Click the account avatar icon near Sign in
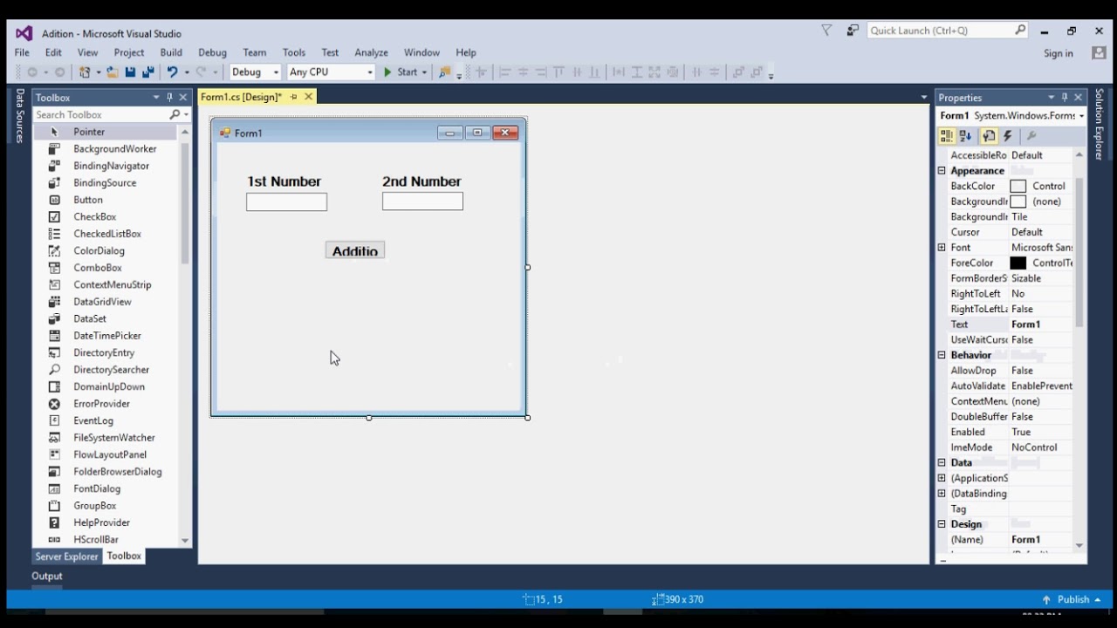The image size is (1117, 628). point(1099,52)
